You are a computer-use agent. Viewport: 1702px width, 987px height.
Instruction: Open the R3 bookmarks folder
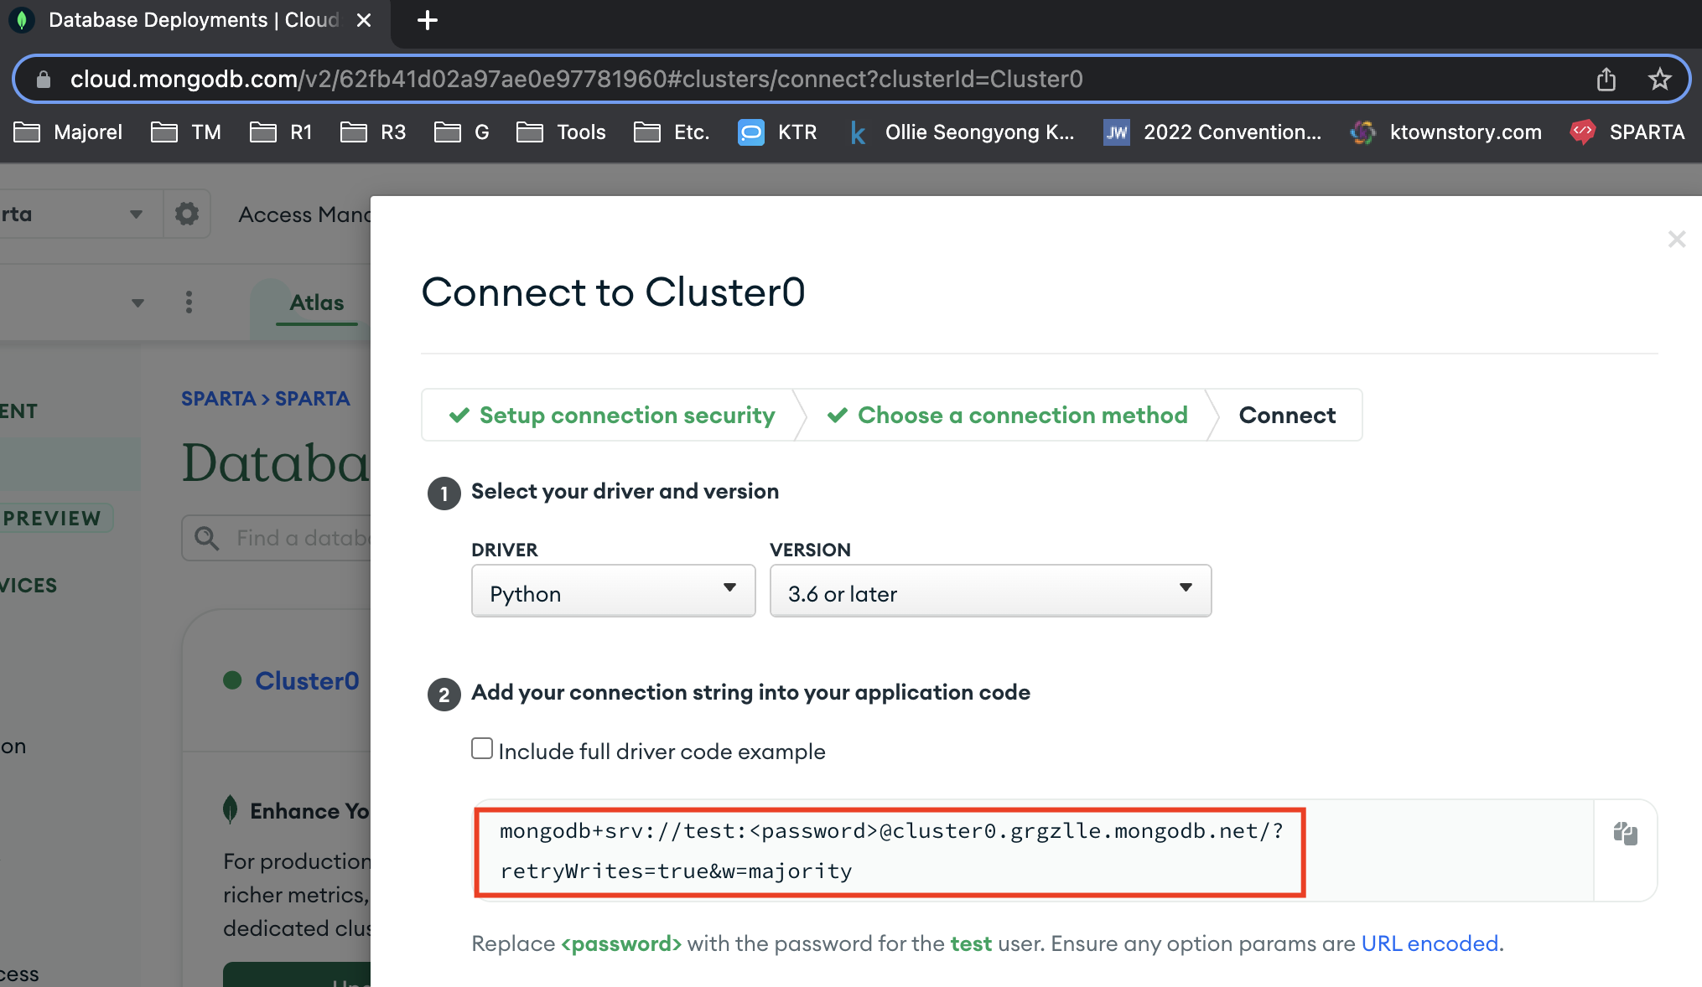373,132
